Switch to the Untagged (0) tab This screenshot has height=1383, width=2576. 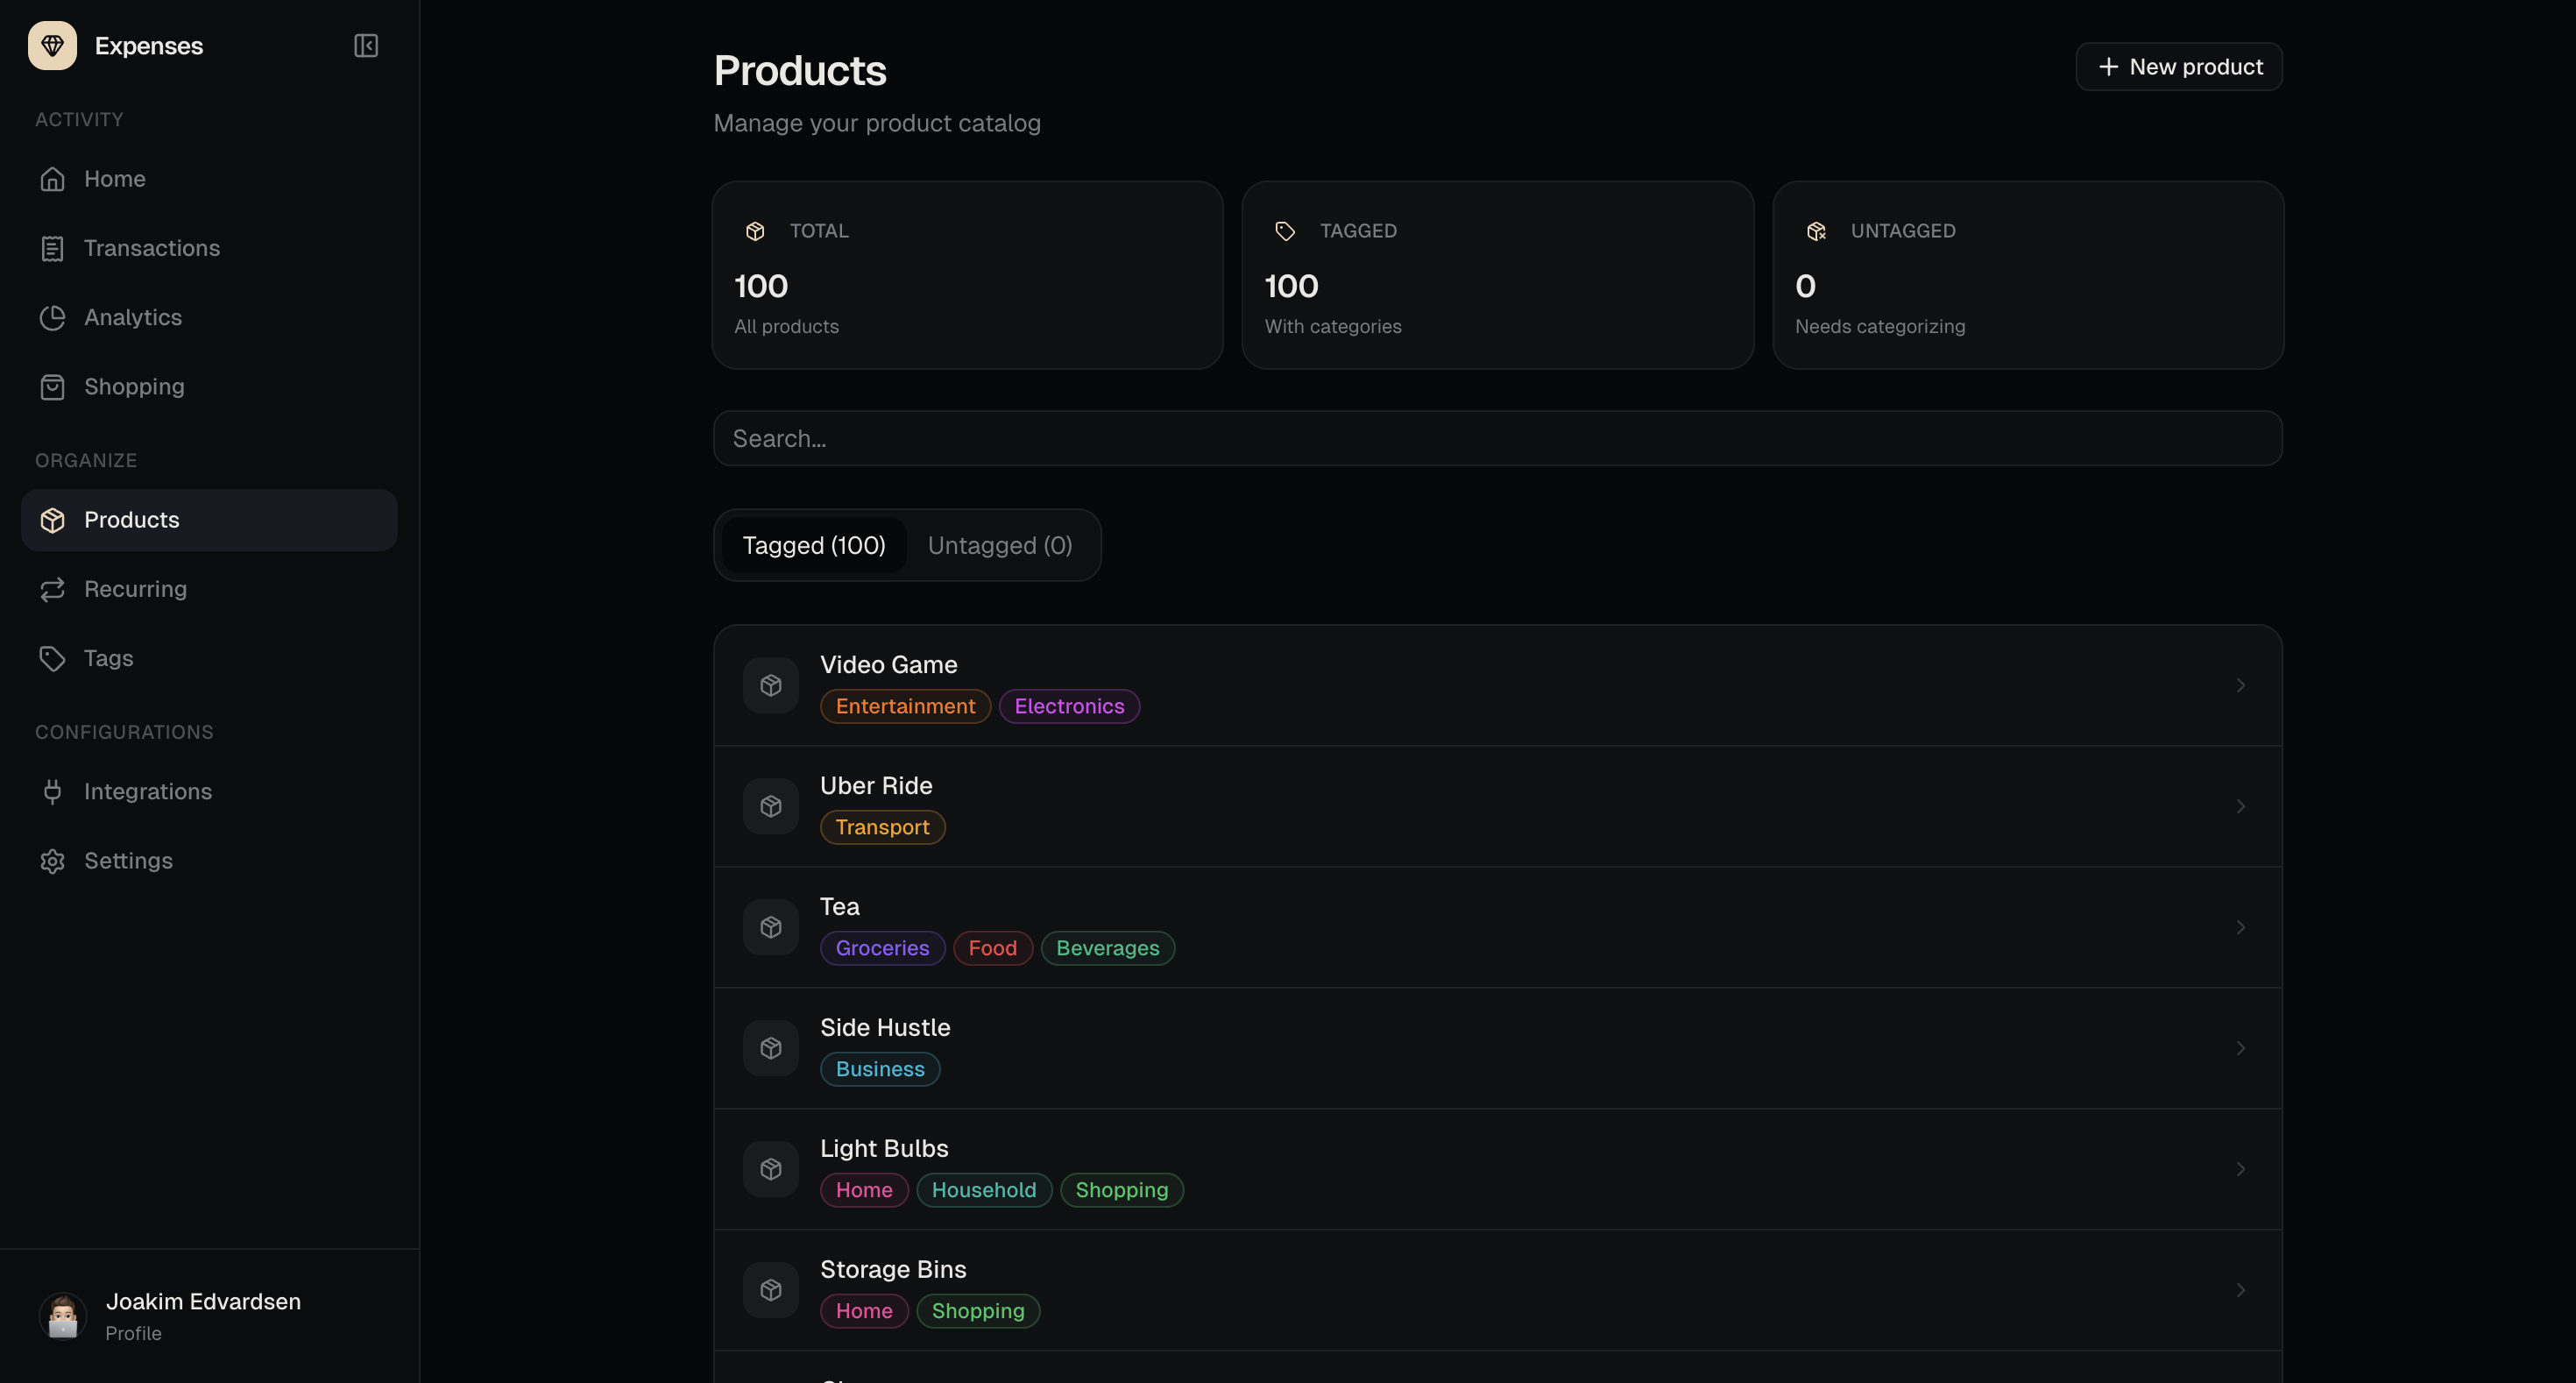point(999,545)
